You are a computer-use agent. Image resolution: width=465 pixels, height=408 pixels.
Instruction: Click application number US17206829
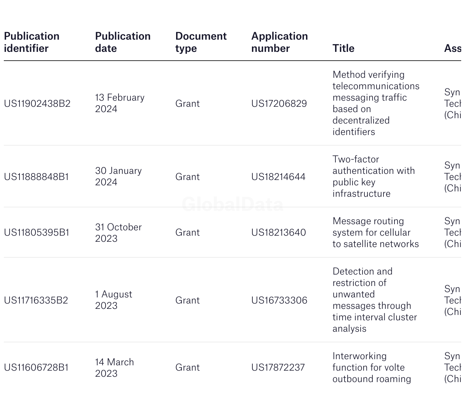[x=279, y=103]
